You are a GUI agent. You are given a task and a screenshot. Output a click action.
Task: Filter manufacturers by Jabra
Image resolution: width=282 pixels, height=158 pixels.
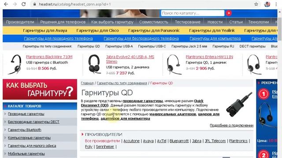(197, 141)
